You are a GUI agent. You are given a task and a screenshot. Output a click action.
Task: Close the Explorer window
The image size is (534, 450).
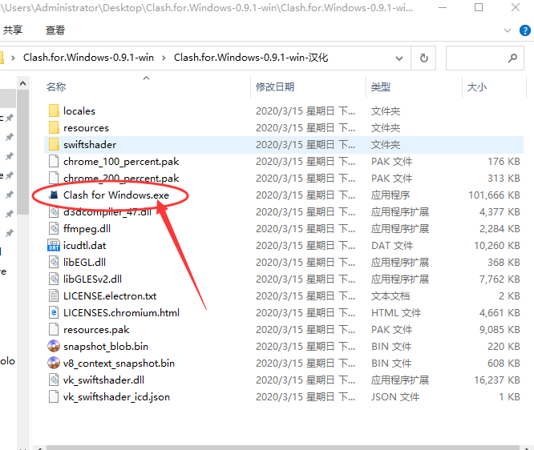click(516, 7)
